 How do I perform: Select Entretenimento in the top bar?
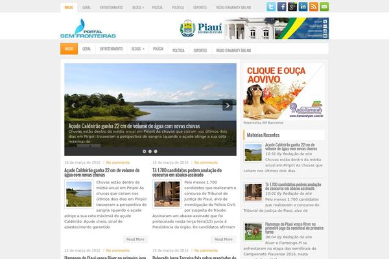point(112,7)
